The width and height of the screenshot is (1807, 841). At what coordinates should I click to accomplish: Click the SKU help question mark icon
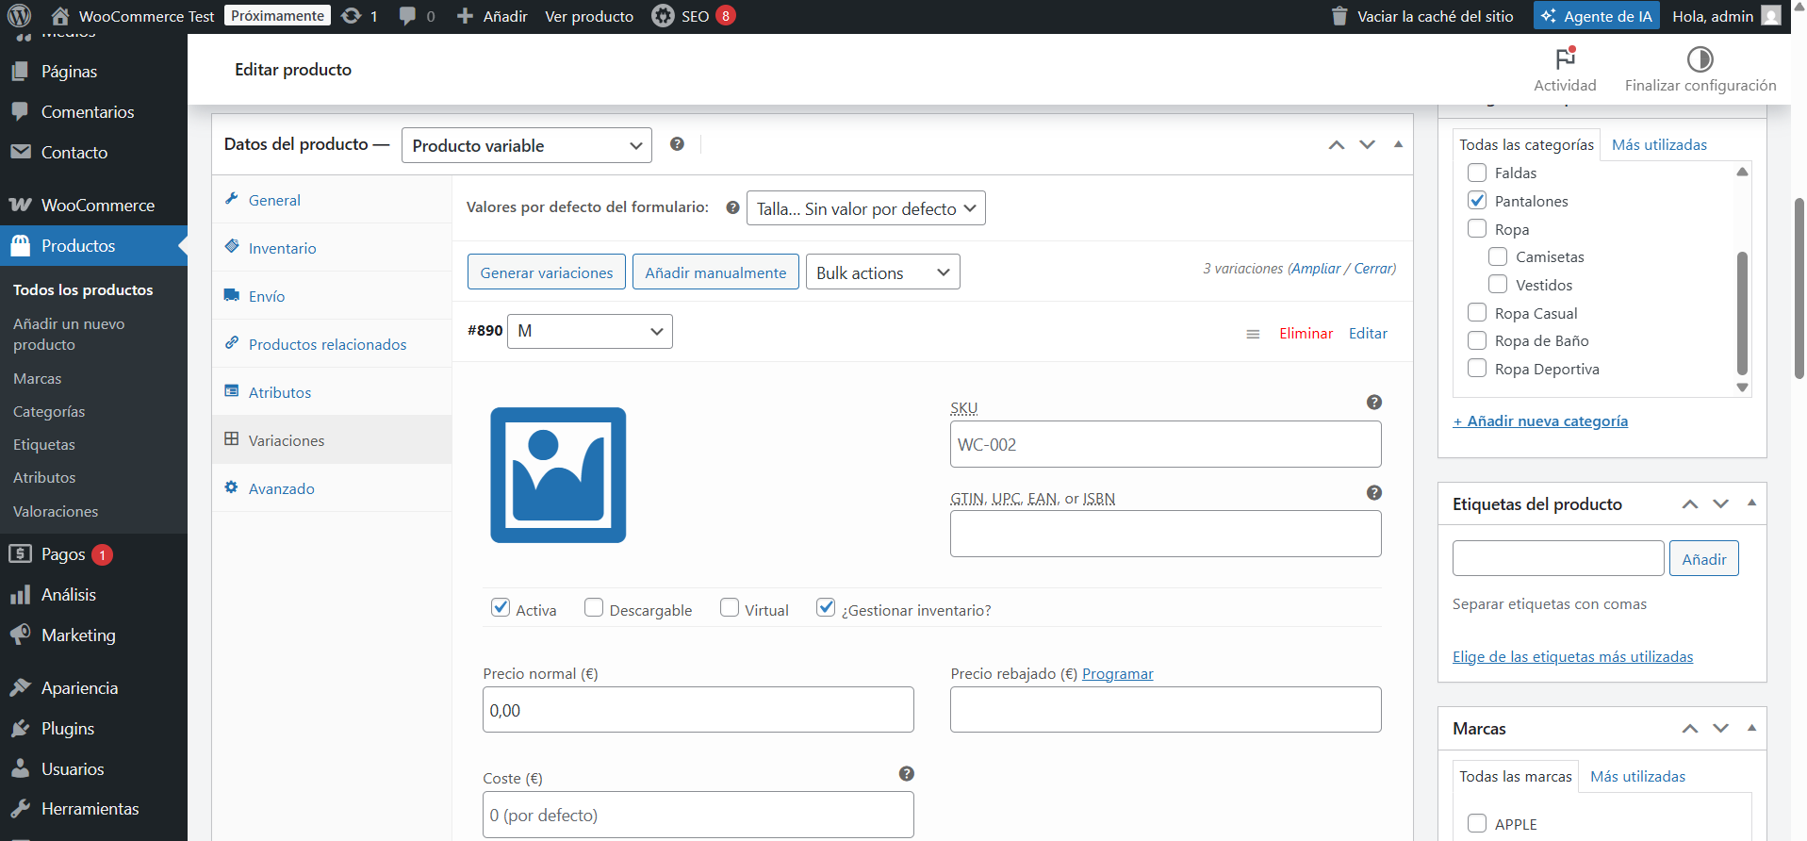pos(1373,403)
